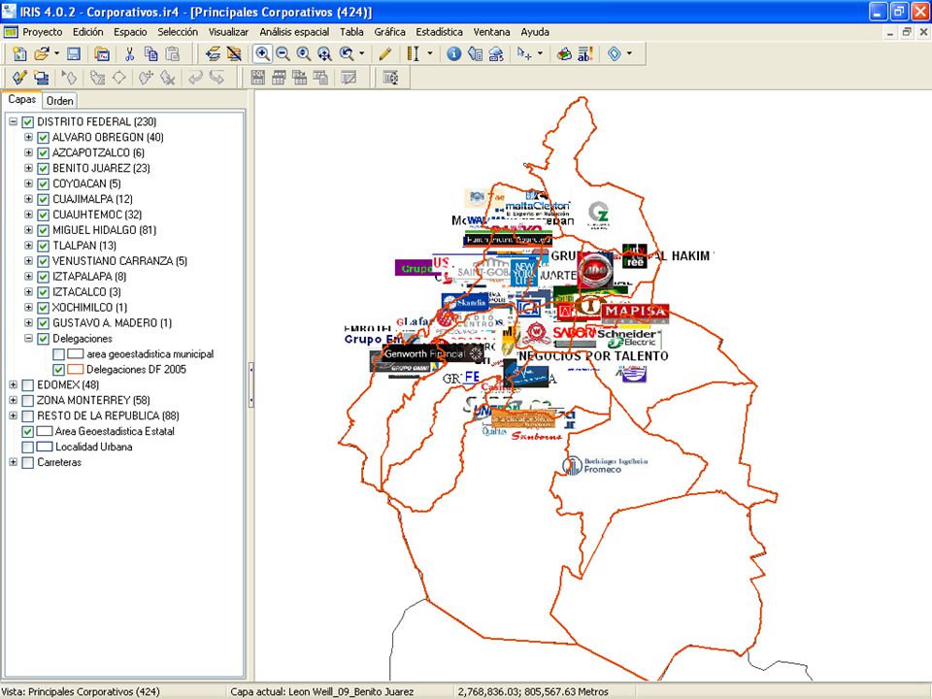Open dropdown arrow next to Previous zoom
This screenshot has height=699, width=932.
362,53
